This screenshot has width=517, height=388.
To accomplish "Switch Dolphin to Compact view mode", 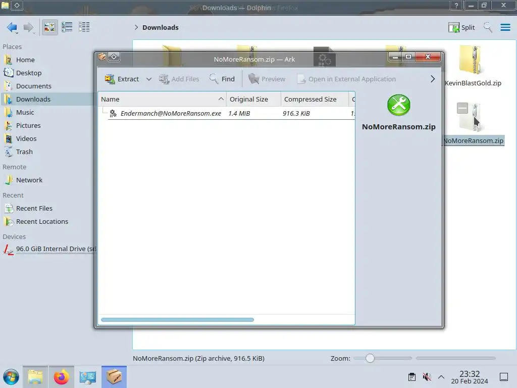I will 67,27.
